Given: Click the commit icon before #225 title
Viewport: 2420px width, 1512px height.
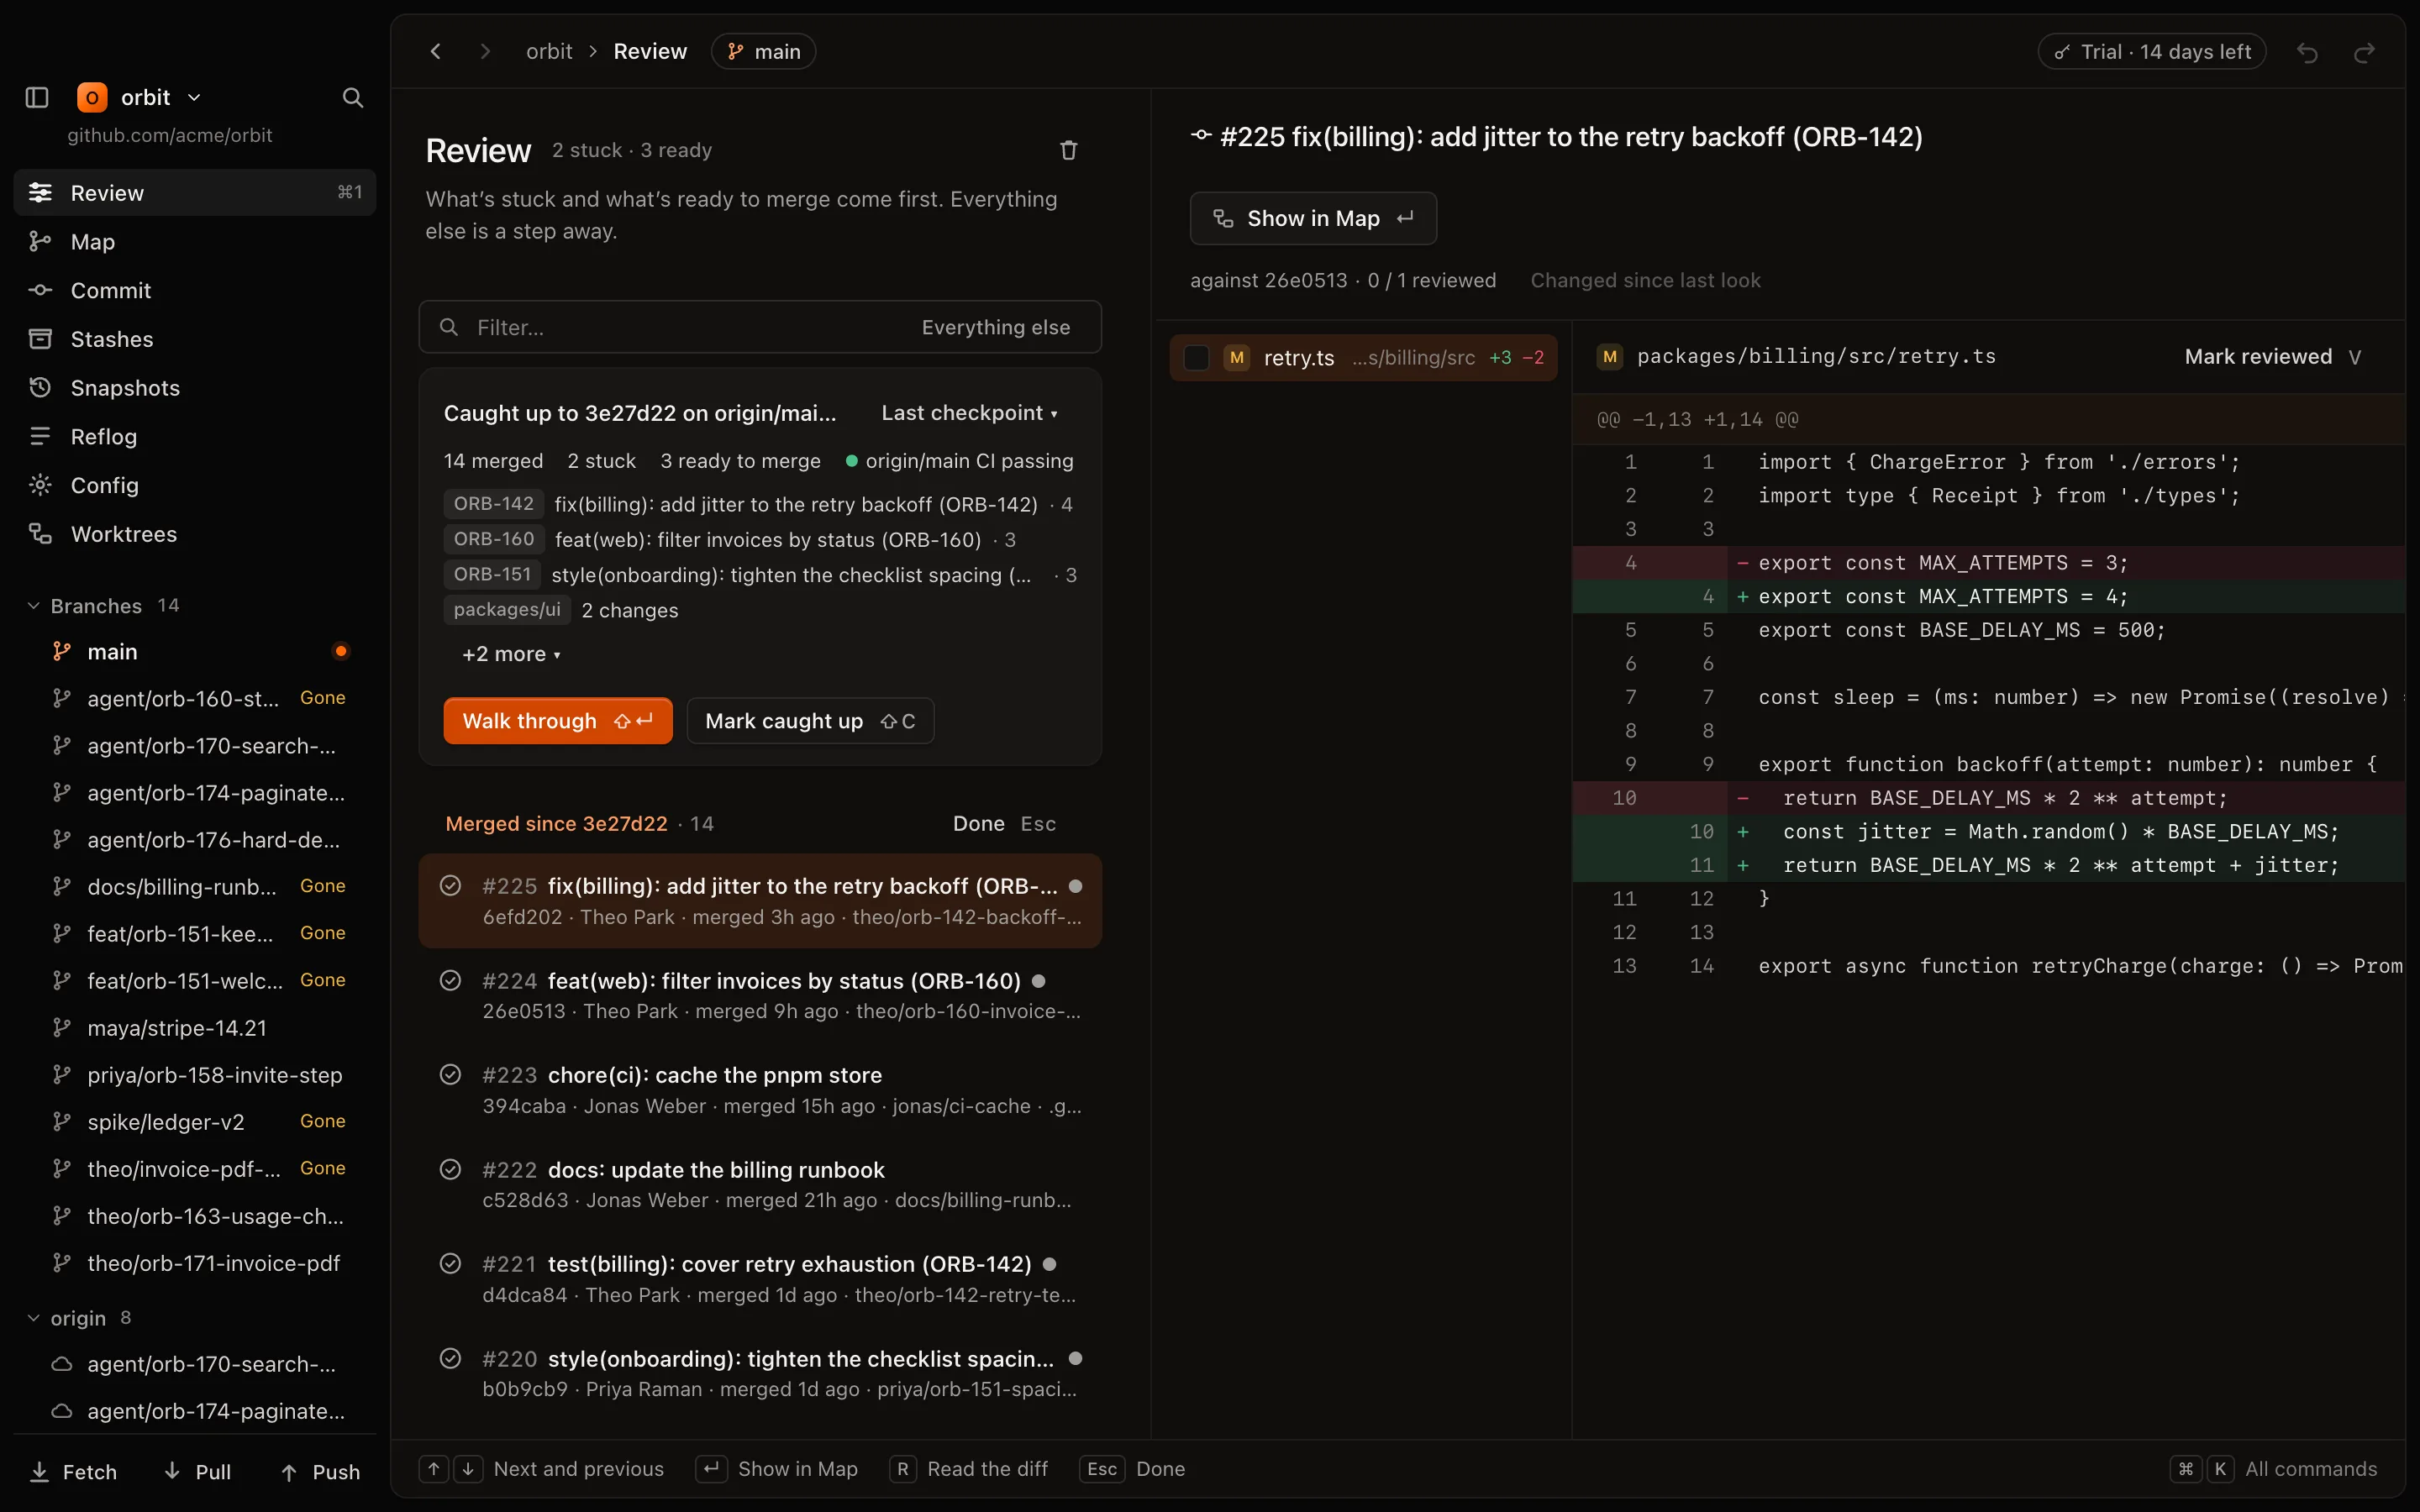Looking at the screenshot, I should (1201, 135).
